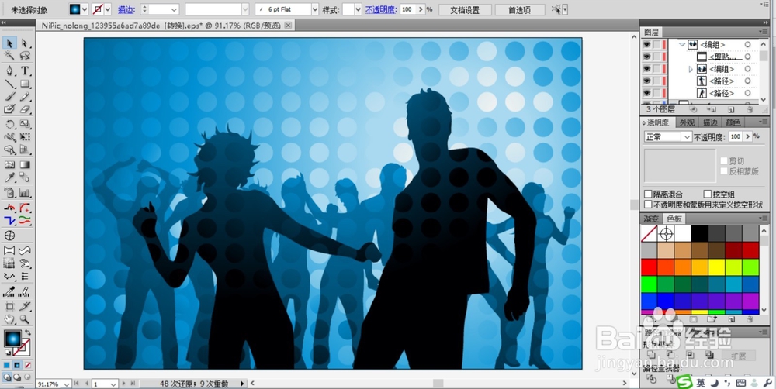Swap fill and stroke colors arrow
This screenshot has width=776, height=389.
tap(28, 333)
